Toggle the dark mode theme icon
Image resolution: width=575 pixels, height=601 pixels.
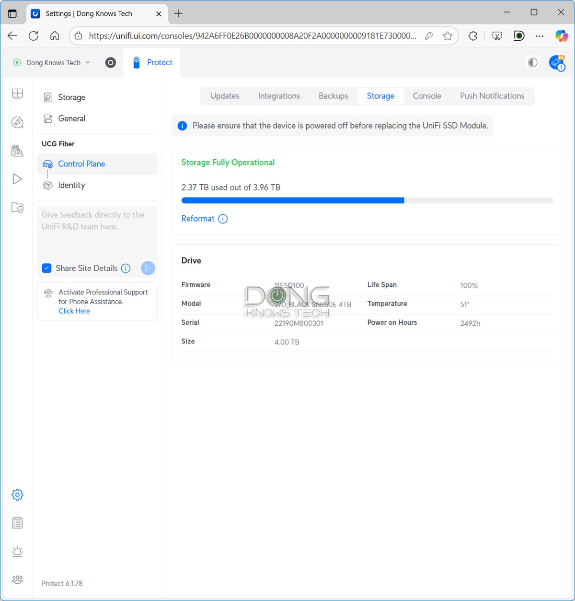coord(532,62)
